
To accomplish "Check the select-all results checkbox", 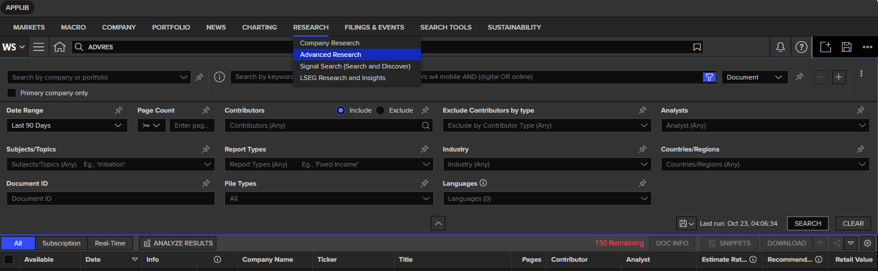I will pos(9,259).
